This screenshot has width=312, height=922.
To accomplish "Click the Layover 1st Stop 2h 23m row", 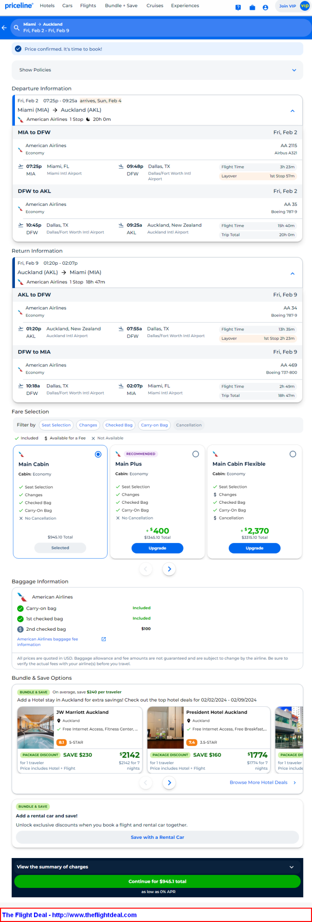I will pos(258,338).
